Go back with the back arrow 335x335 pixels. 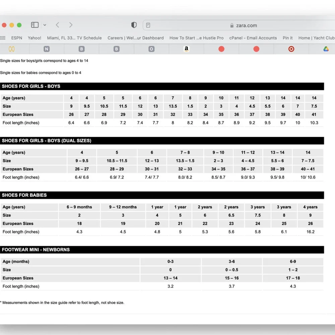[x=58, y=25]
